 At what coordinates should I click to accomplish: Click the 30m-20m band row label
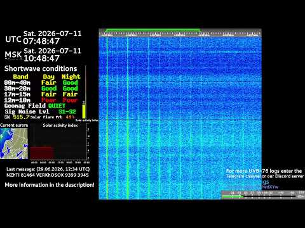(17, 89)
